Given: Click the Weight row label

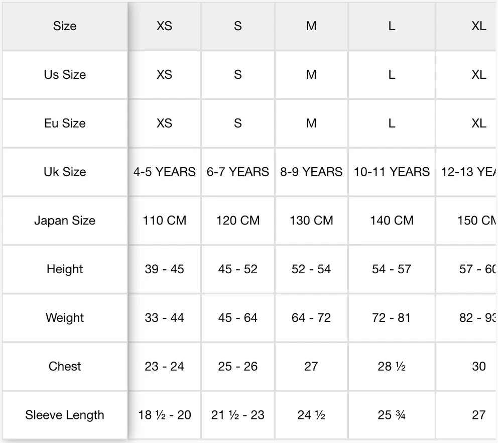Looking at the screenshot, I should (x=65, y=318).
